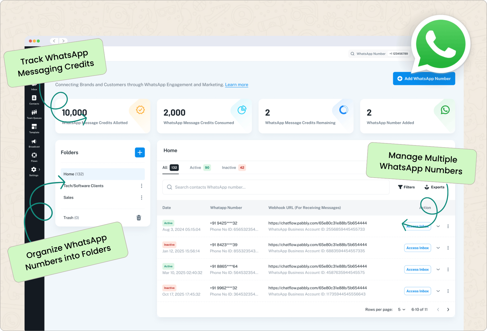Click the blue plus add-folder button
Viewport: 487px width, 331px height.
point(140,153)
